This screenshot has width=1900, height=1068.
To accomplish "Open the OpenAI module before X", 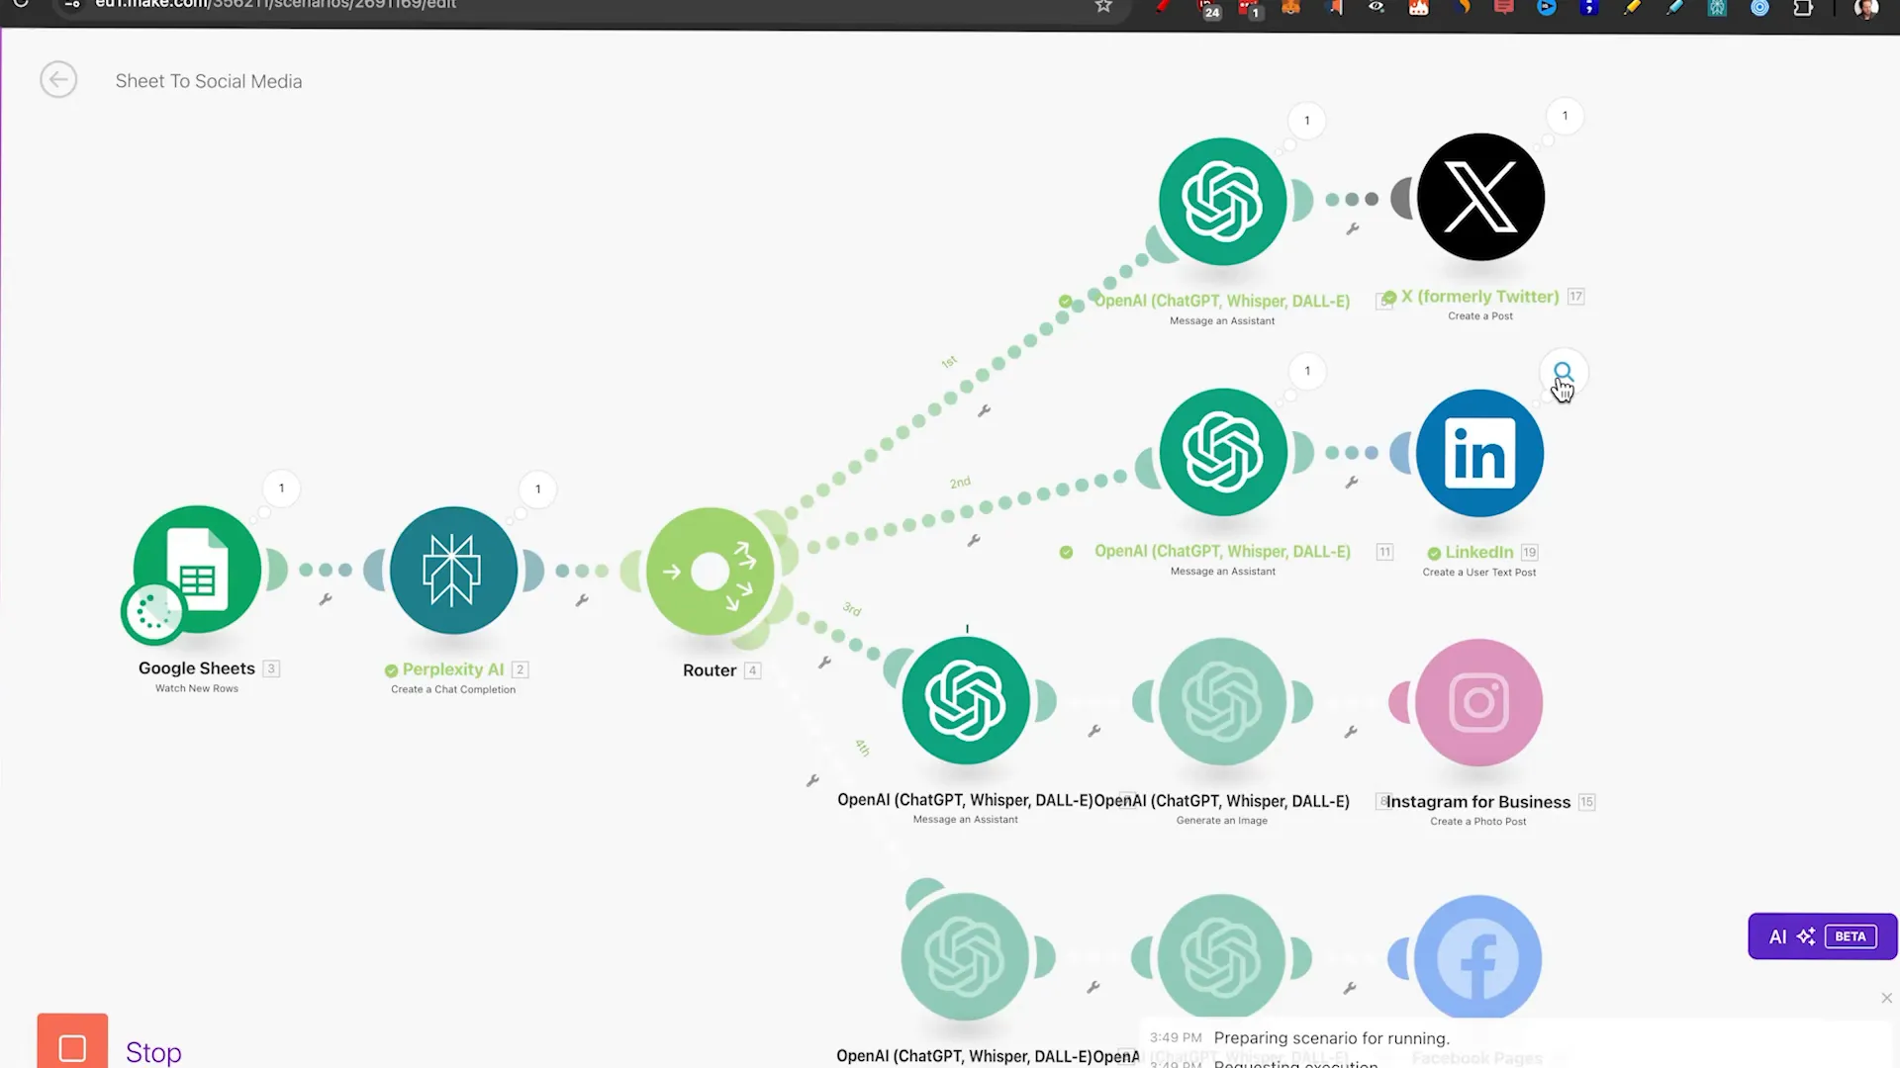I will (1223, 201).
